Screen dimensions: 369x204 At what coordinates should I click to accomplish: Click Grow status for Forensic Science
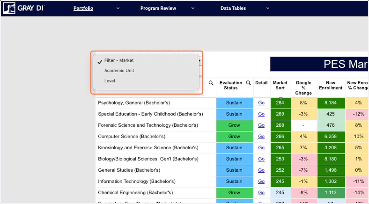pos(234,125)
